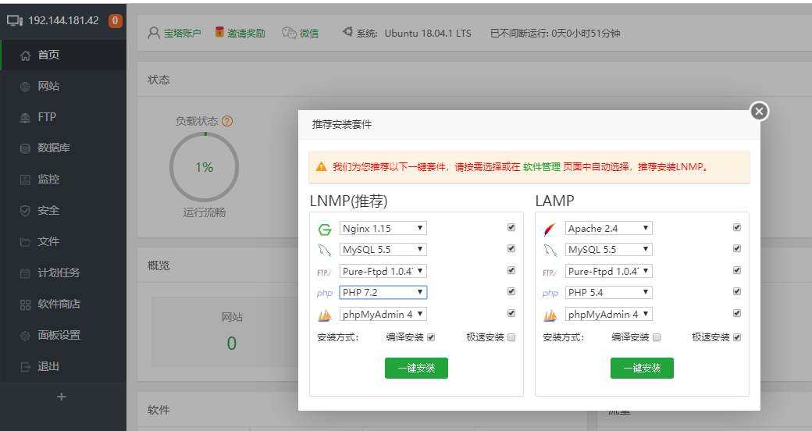
Task: Click the plus icon at sidebar bottom
Action: (61, 397)
